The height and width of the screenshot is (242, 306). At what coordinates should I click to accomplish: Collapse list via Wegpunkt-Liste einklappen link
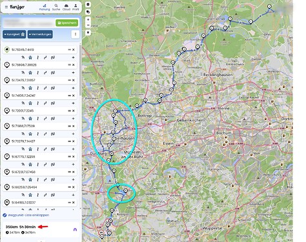point(28,215)
